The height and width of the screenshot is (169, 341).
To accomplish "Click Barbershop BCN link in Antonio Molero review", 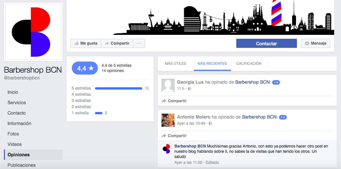I will 259,117.
